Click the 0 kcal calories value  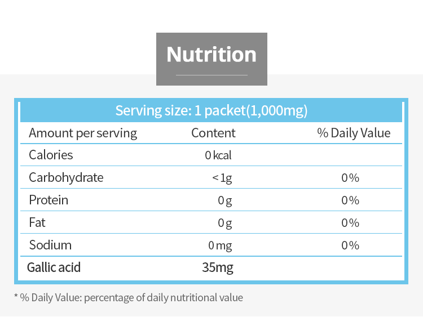click(x=218, y=155)
